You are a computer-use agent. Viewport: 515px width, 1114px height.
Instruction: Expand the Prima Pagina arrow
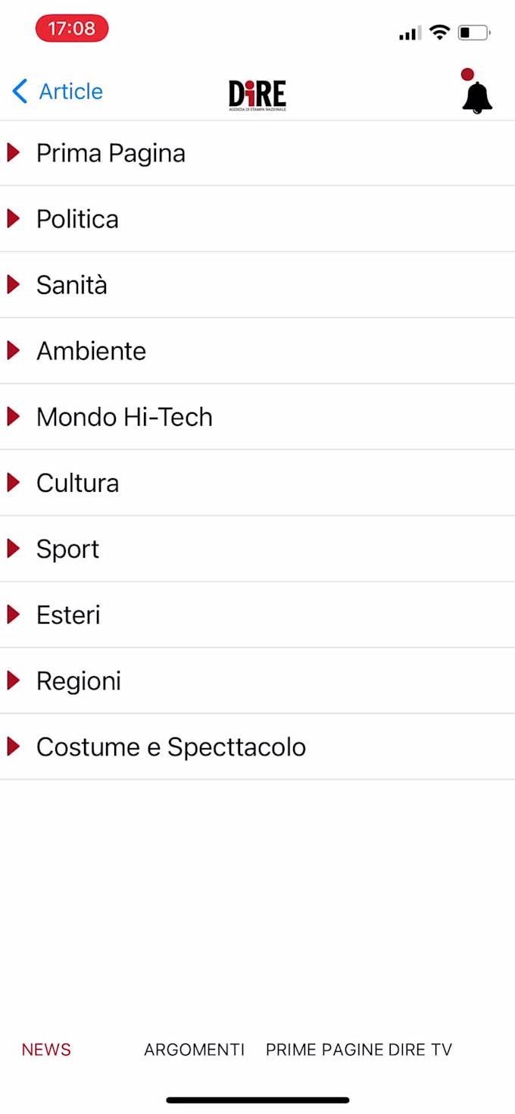click(x=13, y=153)
